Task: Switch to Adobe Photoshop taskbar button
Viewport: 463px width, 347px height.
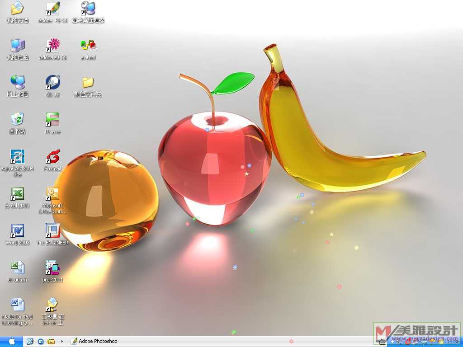Action: coord(95,341)
